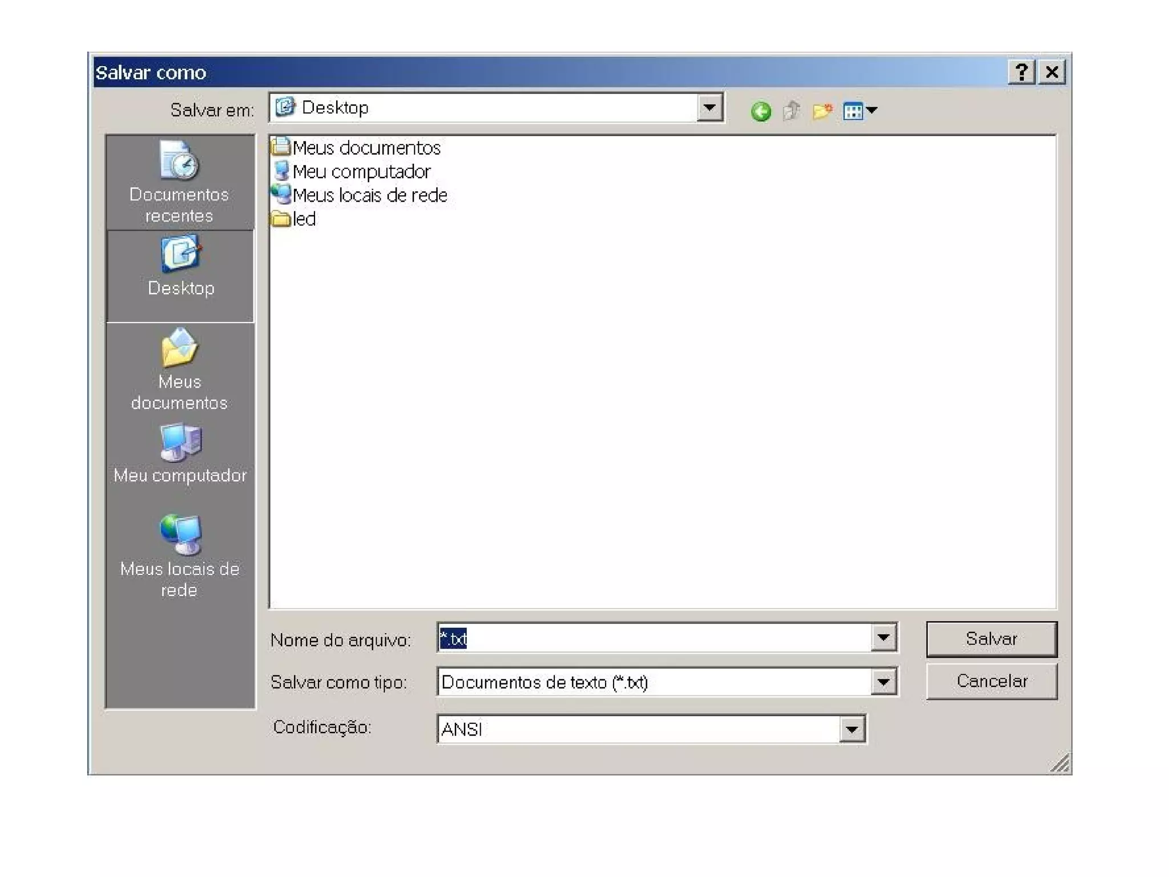Open the Codificação ANSI dropdown
Image resolution: width=1169 pixels, height=877 pixels.
pos(852,729)
